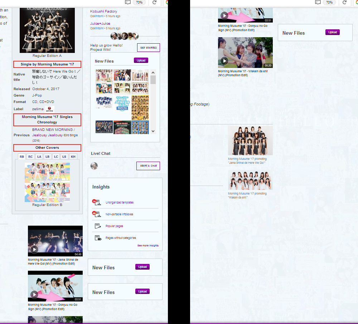Viewport: 358px width, 324px height.
Task: Reload the page in left window
Action: coord(155,2)
